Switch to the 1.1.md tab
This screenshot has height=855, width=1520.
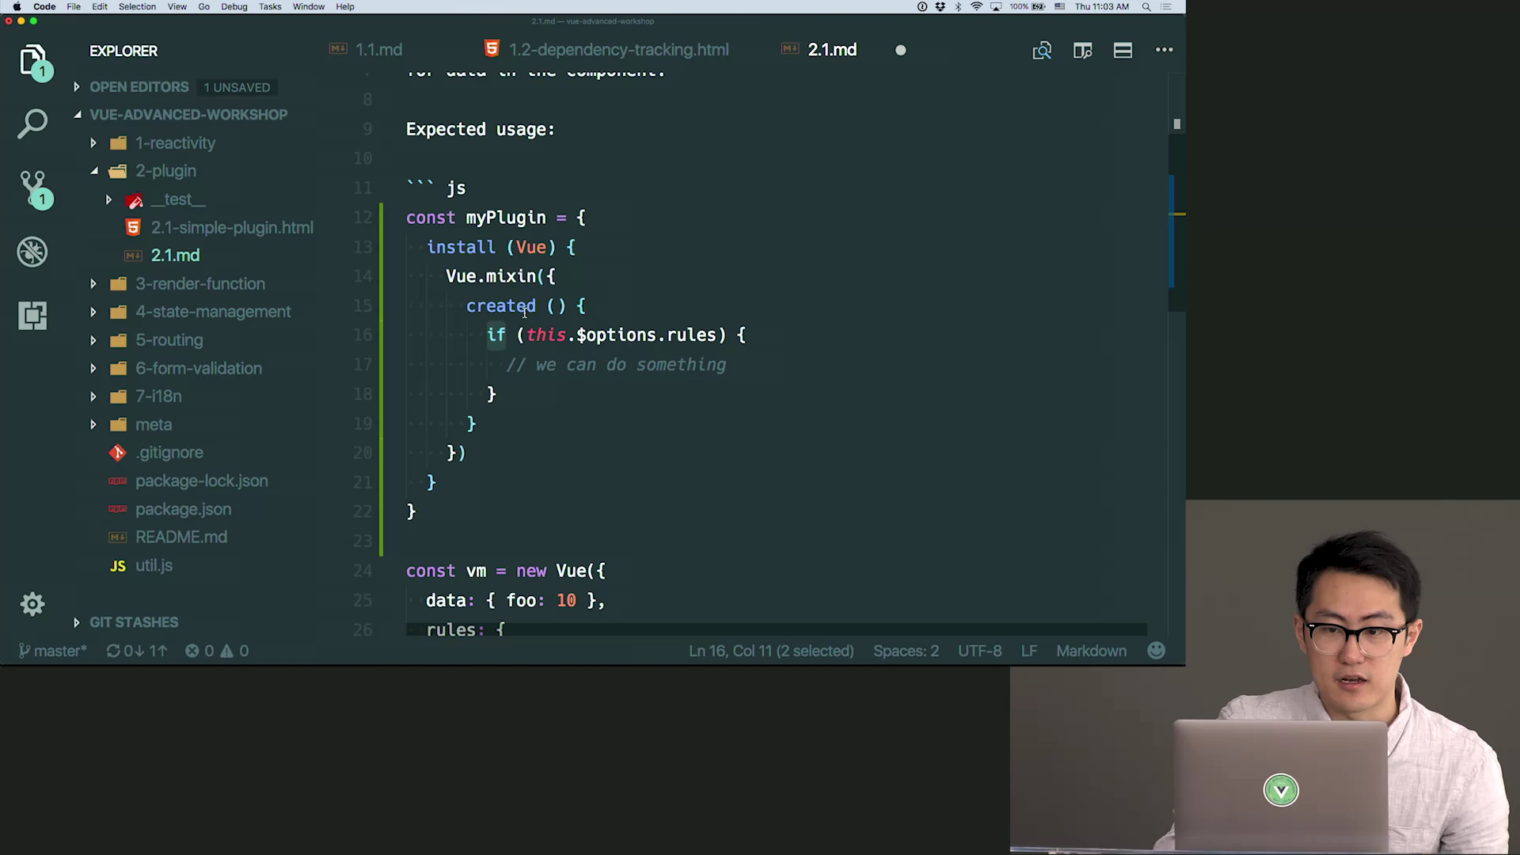(x=378, y=50)
